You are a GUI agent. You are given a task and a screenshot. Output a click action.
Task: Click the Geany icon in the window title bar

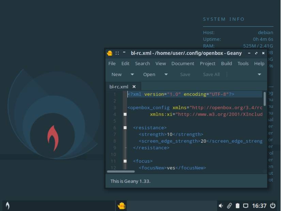pyautogui.click(x=110, y=53)
